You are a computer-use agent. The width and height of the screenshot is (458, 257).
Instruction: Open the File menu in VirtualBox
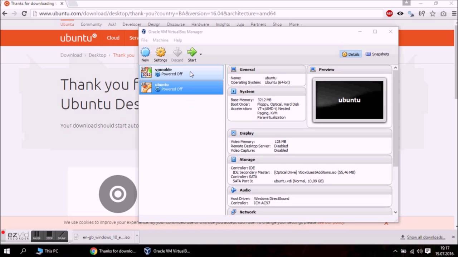pyautogui.click(x=144, y=40)
